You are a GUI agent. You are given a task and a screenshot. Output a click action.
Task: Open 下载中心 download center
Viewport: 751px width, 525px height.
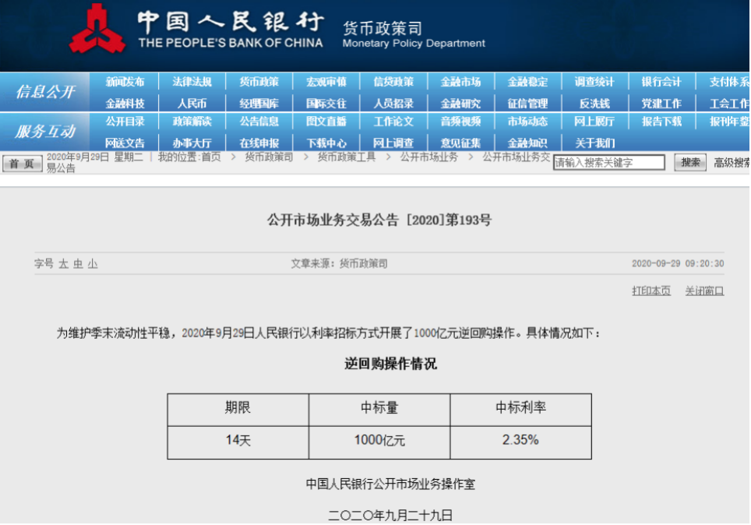pyautogui.click(x=326, y=143)
